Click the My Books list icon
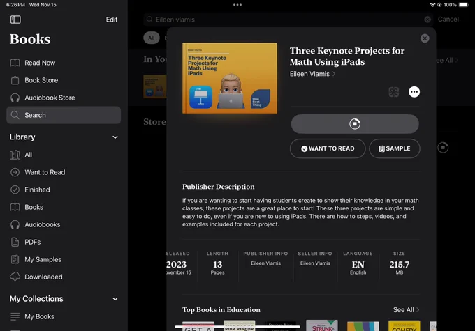 pos(15,316)
